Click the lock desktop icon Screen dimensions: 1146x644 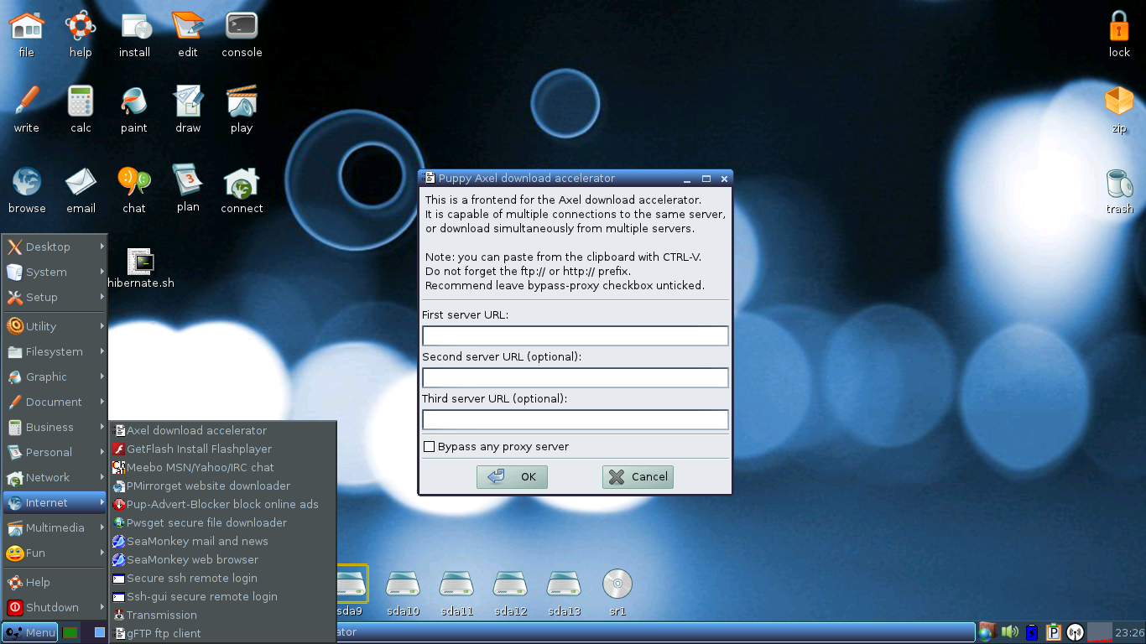click(x=1119, y=27)
